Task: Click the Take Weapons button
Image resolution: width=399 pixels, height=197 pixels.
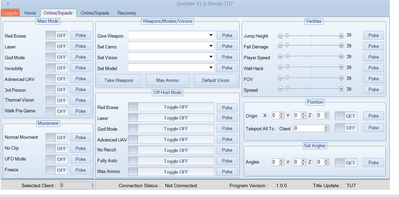Action: (119, 80)
